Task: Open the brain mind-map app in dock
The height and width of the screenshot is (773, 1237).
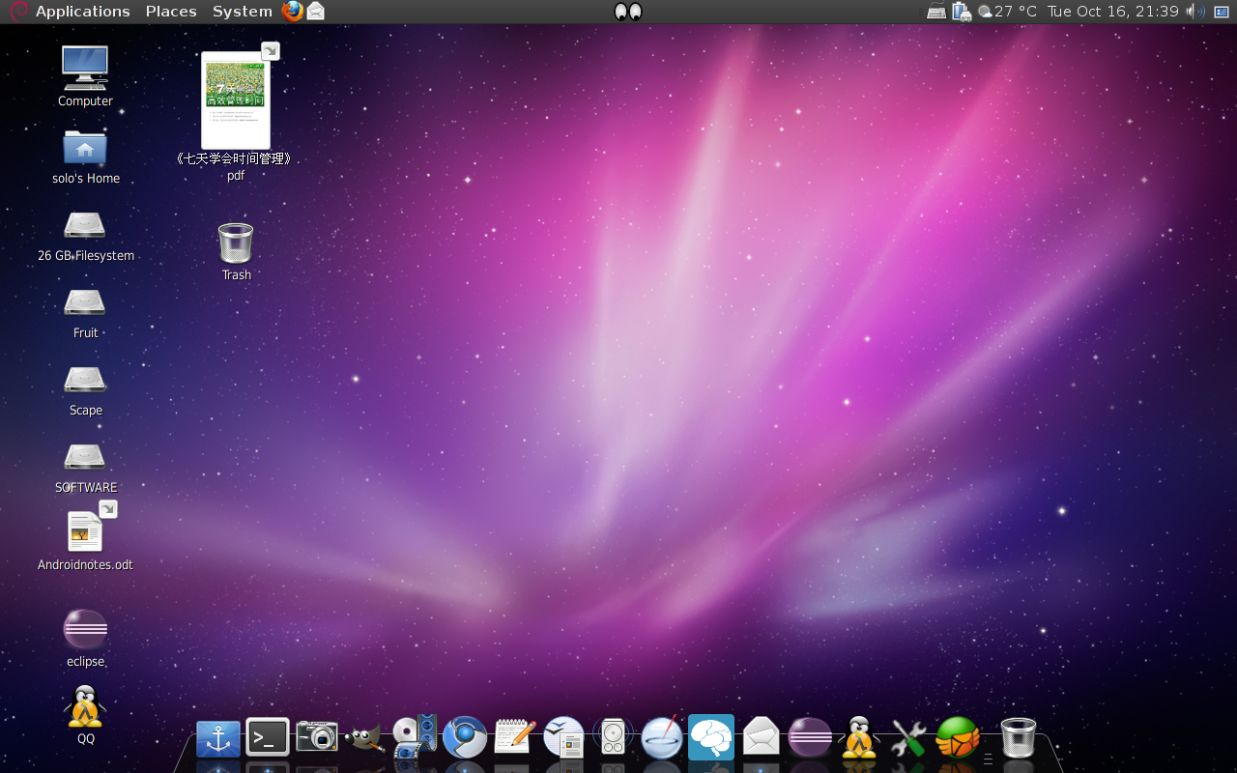Action: click(x=711, y=737)
